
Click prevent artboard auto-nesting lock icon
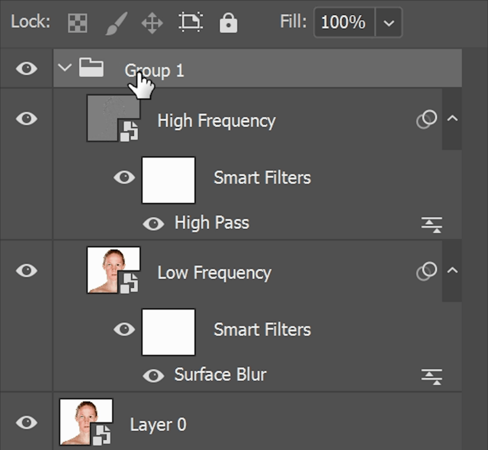pyautogui.click(x=190, y=23)
